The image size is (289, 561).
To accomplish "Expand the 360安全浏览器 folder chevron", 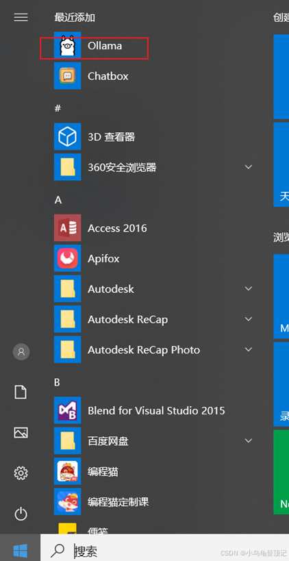I will [248, 167].
